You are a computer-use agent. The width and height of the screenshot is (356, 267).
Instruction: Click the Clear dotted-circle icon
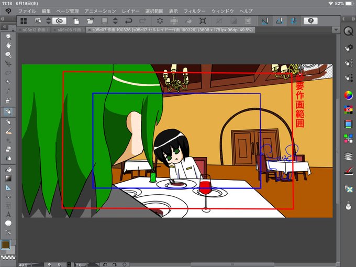click(x=160, y=21)
